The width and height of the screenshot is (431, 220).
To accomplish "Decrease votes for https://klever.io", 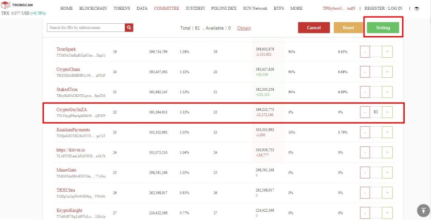I will pos(365,152).
